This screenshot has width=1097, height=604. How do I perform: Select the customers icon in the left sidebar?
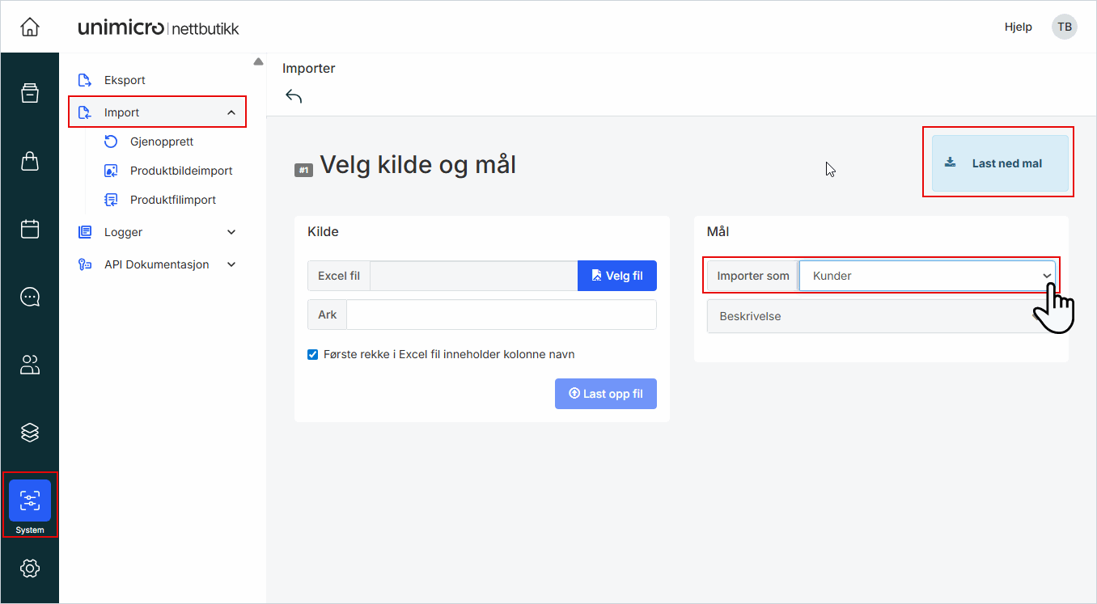click(x=30, y=365)
